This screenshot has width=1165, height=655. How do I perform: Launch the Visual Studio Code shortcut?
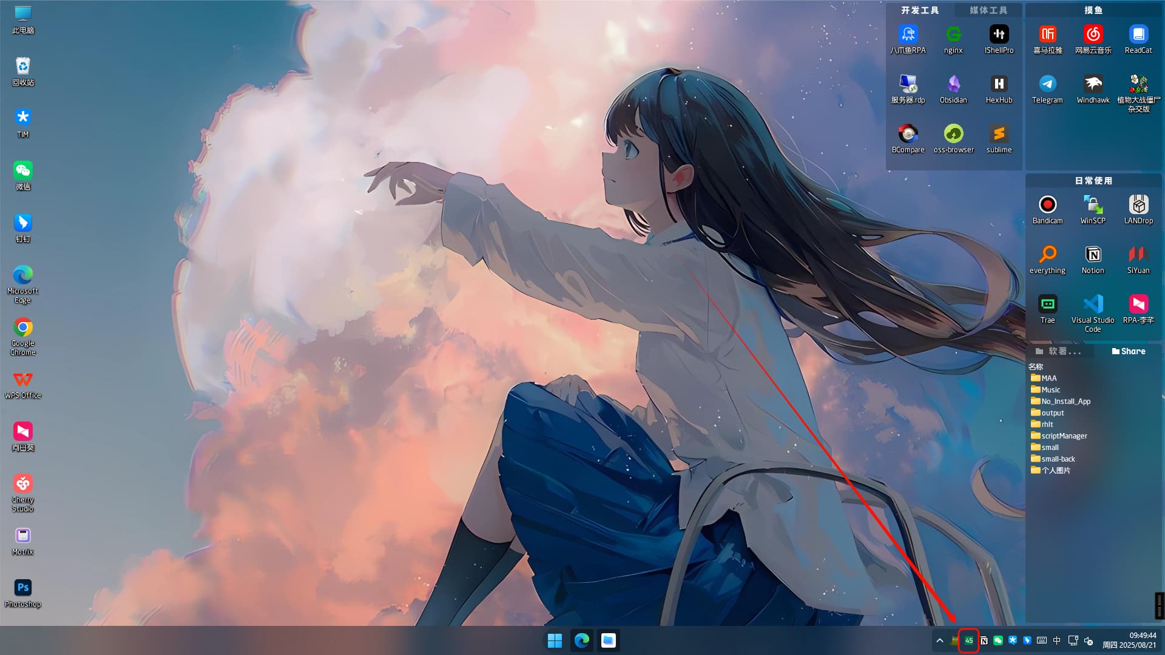tap(1093, 313)
